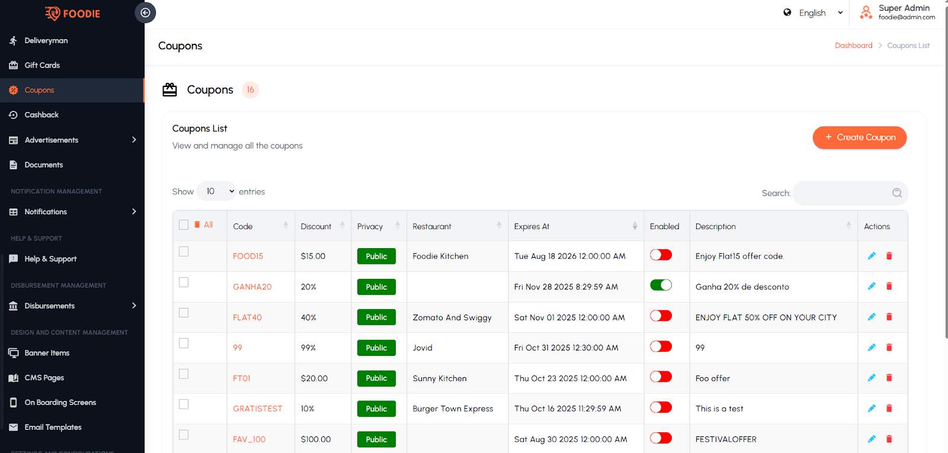Click edit pencil icon for FLAT40 coupon
948x453 pixels.
(872, 317)
